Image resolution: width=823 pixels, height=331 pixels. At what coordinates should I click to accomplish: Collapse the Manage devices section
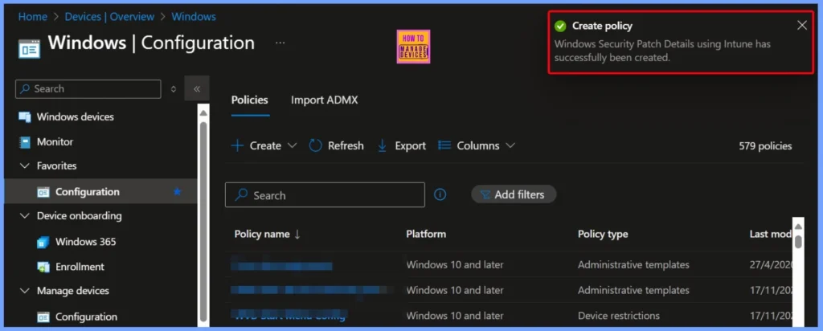[25, 291]
